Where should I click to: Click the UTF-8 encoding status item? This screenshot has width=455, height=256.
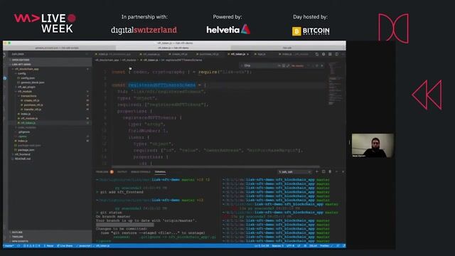(x=291, y=246)
